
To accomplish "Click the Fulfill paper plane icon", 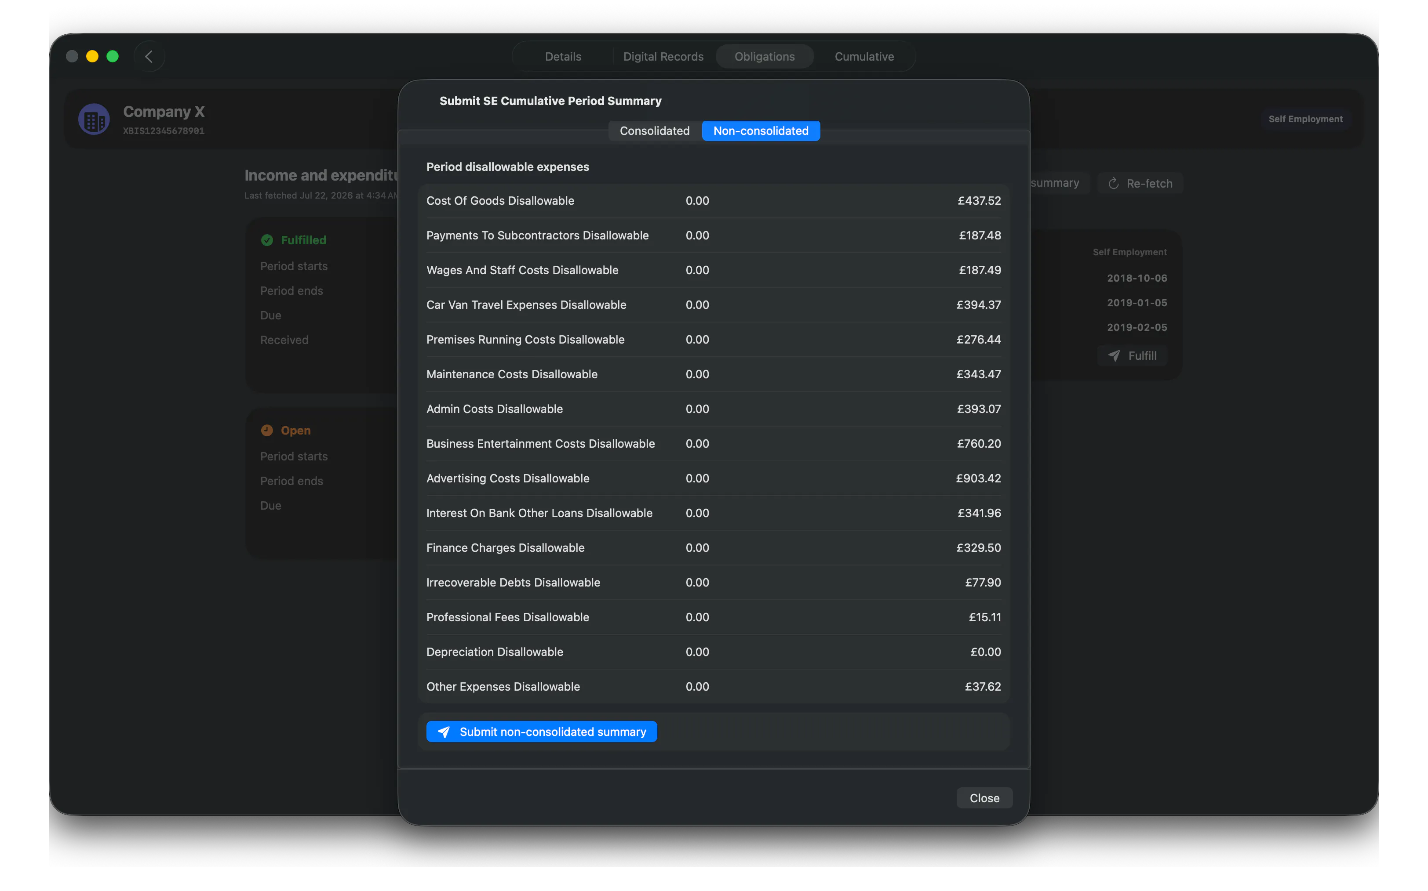I will coord(1114,355).
